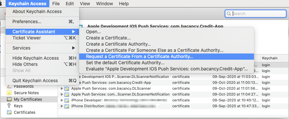Image resolution: width=289 pixels, height=119 pixels.
Task: Click certificate kind cell of iPhone Developer row
Action: click(x=181, y=100)
